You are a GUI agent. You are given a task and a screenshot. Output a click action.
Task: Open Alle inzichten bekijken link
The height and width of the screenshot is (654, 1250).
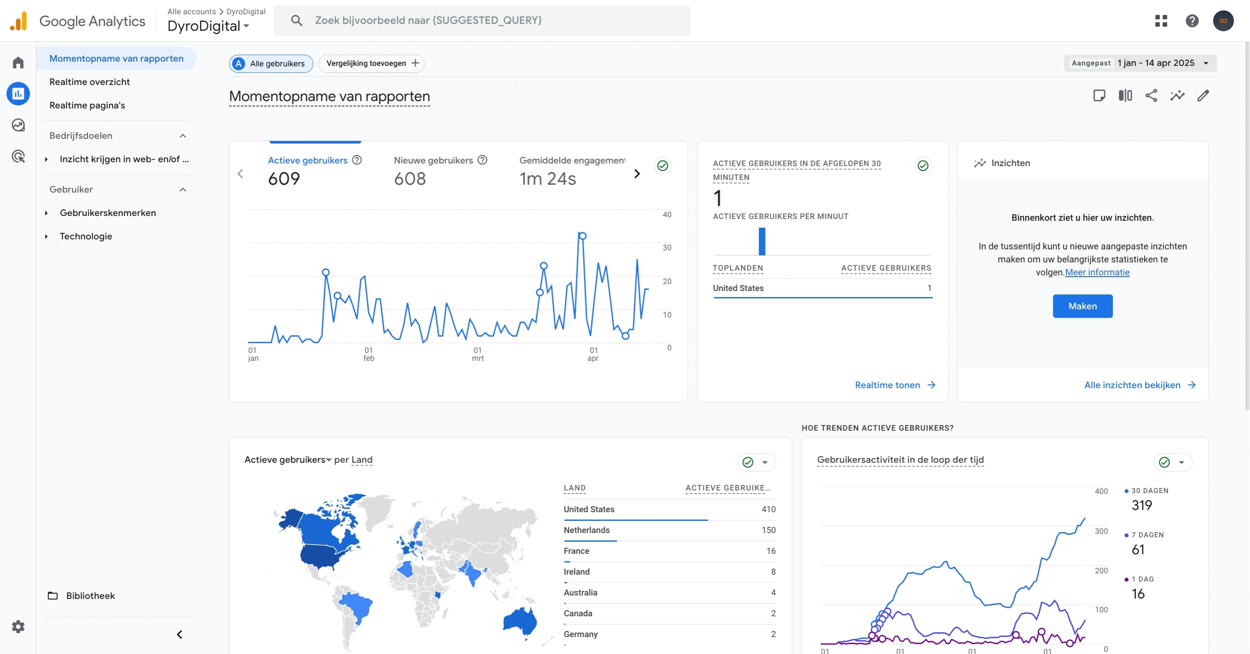[1139, 385]
